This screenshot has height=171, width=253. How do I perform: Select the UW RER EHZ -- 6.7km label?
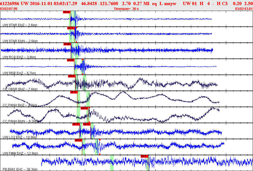(x=19, y=73)
